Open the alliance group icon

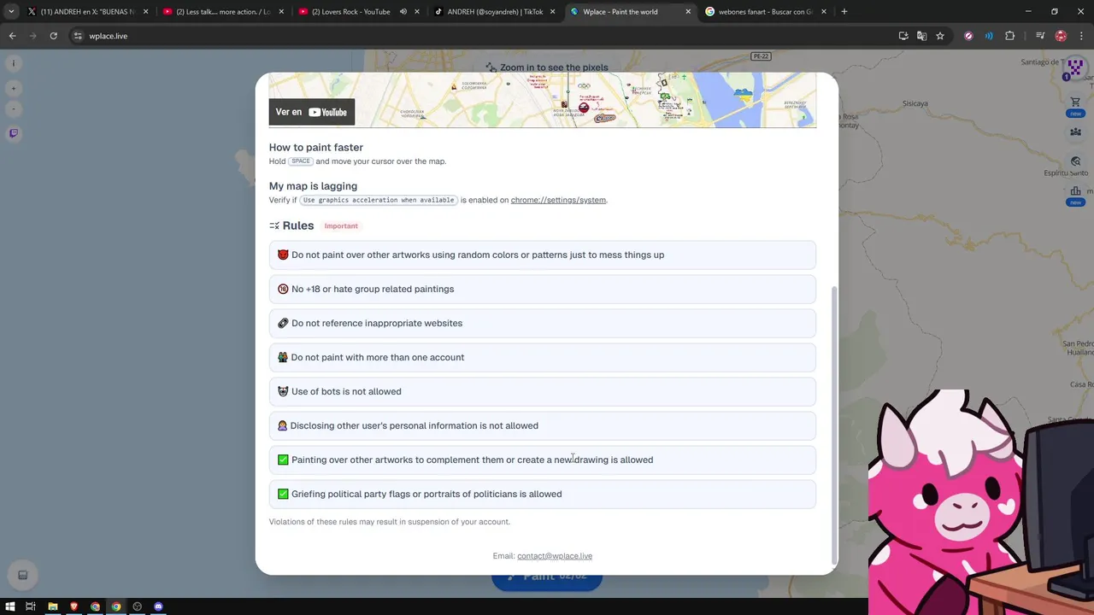point(1075,132)
